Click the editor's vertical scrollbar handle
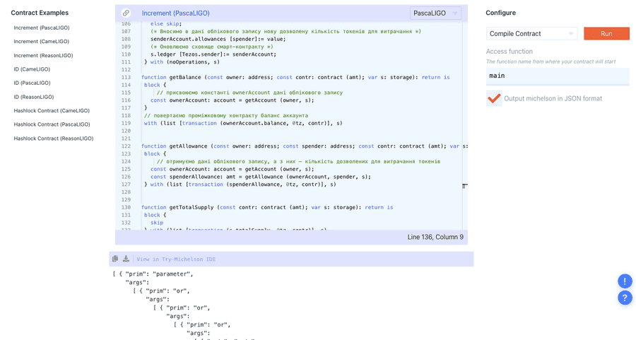Image resolution: width=636 pixels, height=340 pixels. 464,186
